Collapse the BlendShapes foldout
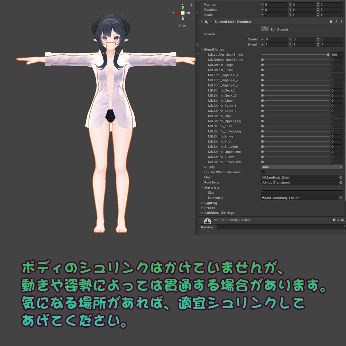 (202, 49)
